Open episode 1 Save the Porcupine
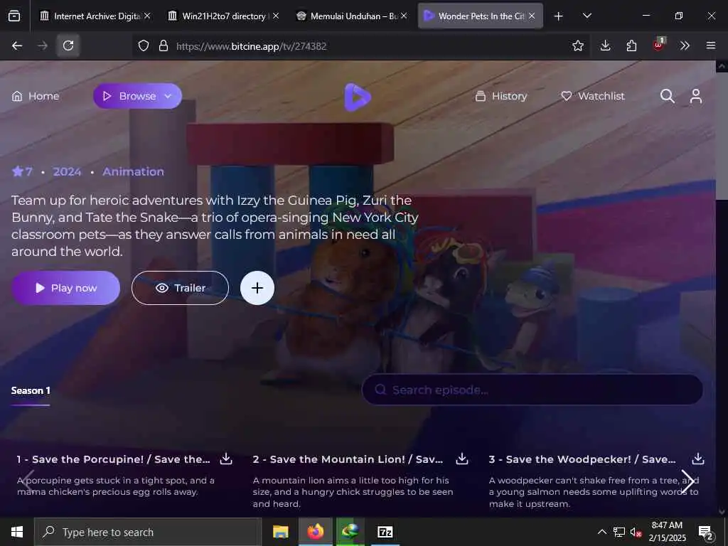This screenshot has height=546, width=728. coord(113,459)
